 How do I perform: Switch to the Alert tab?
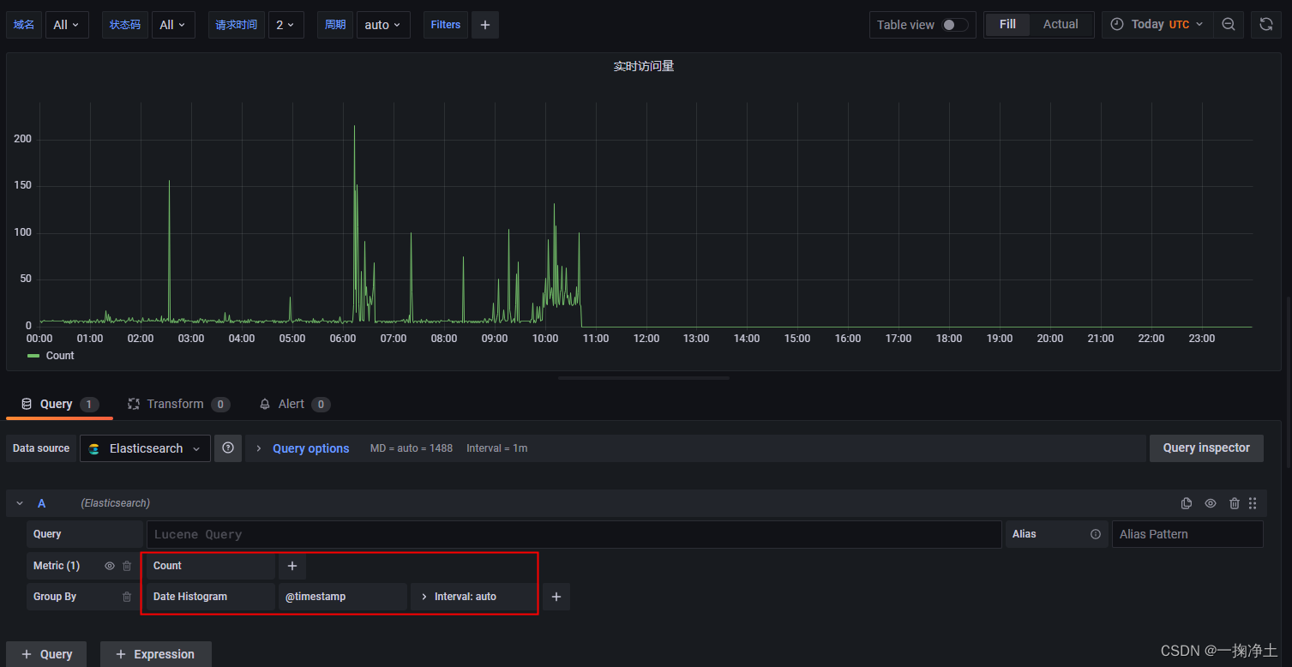(295, 404)
